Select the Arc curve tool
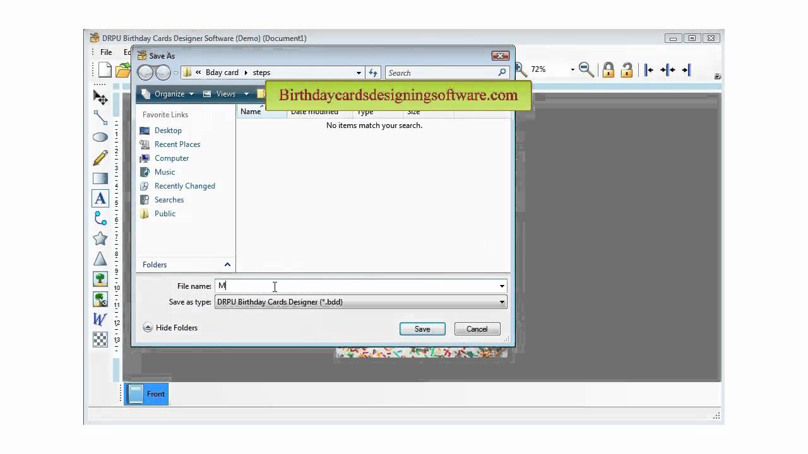This screenshot has height=454, width=808. point(100,218)
